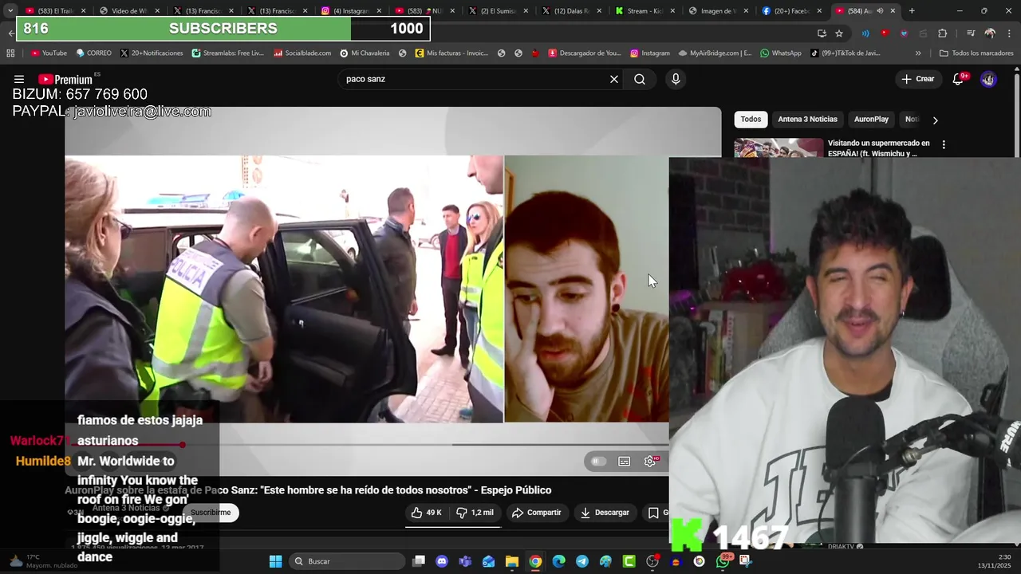Screen dimensions: 1021x574
Task: Open File Explorer from the taskbar
Action: tap(512, 561)
